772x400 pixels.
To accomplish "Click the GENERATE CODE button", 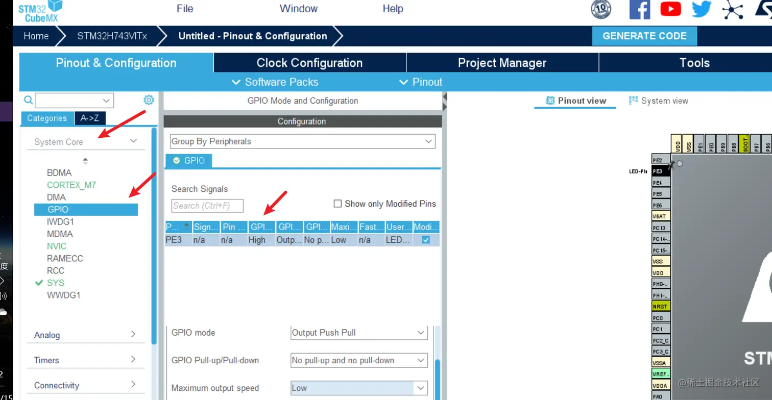I will click(644, 36).
